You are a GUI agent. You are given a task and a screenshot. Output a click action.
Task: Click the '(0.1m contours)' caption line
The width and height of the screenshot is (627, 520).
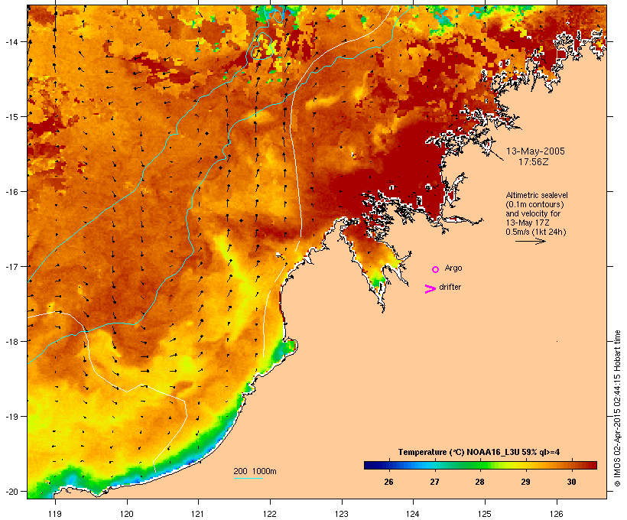(534, 204)
